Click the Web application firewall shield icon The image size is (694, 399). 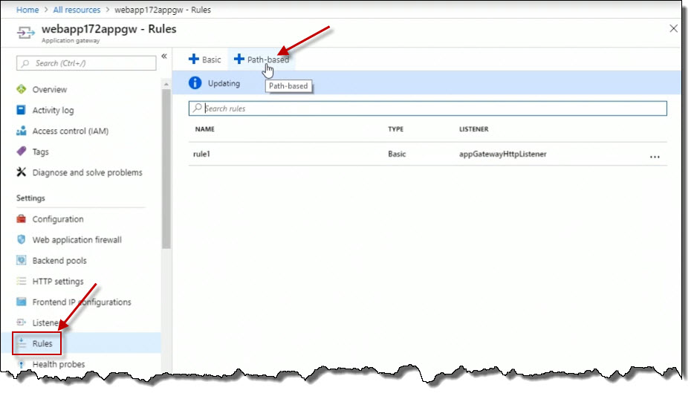click(x=22, y=239)
